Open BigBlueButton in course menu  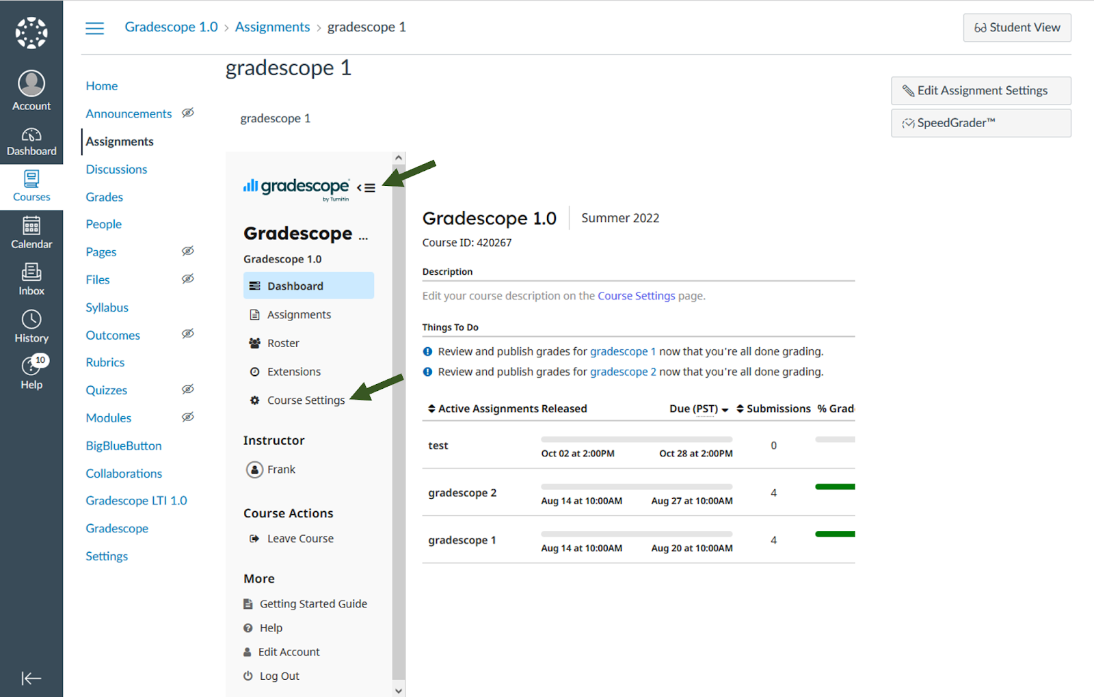tap(124, 446)
